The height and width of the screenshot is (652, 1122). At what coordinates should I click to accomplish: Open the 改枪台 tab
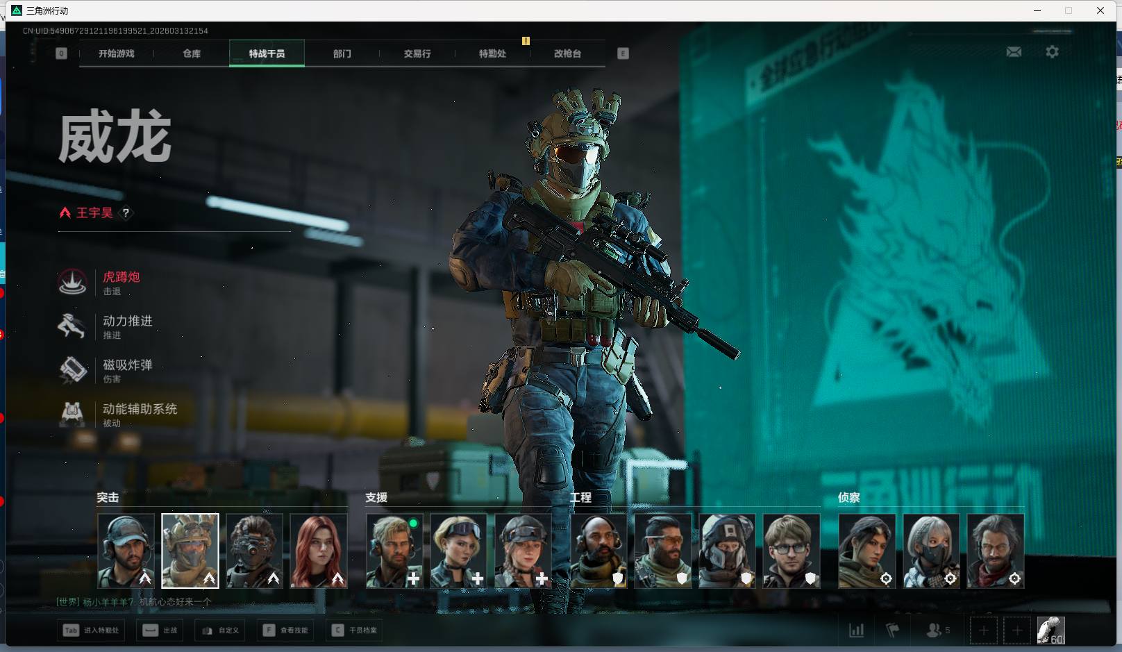point(567,53)
